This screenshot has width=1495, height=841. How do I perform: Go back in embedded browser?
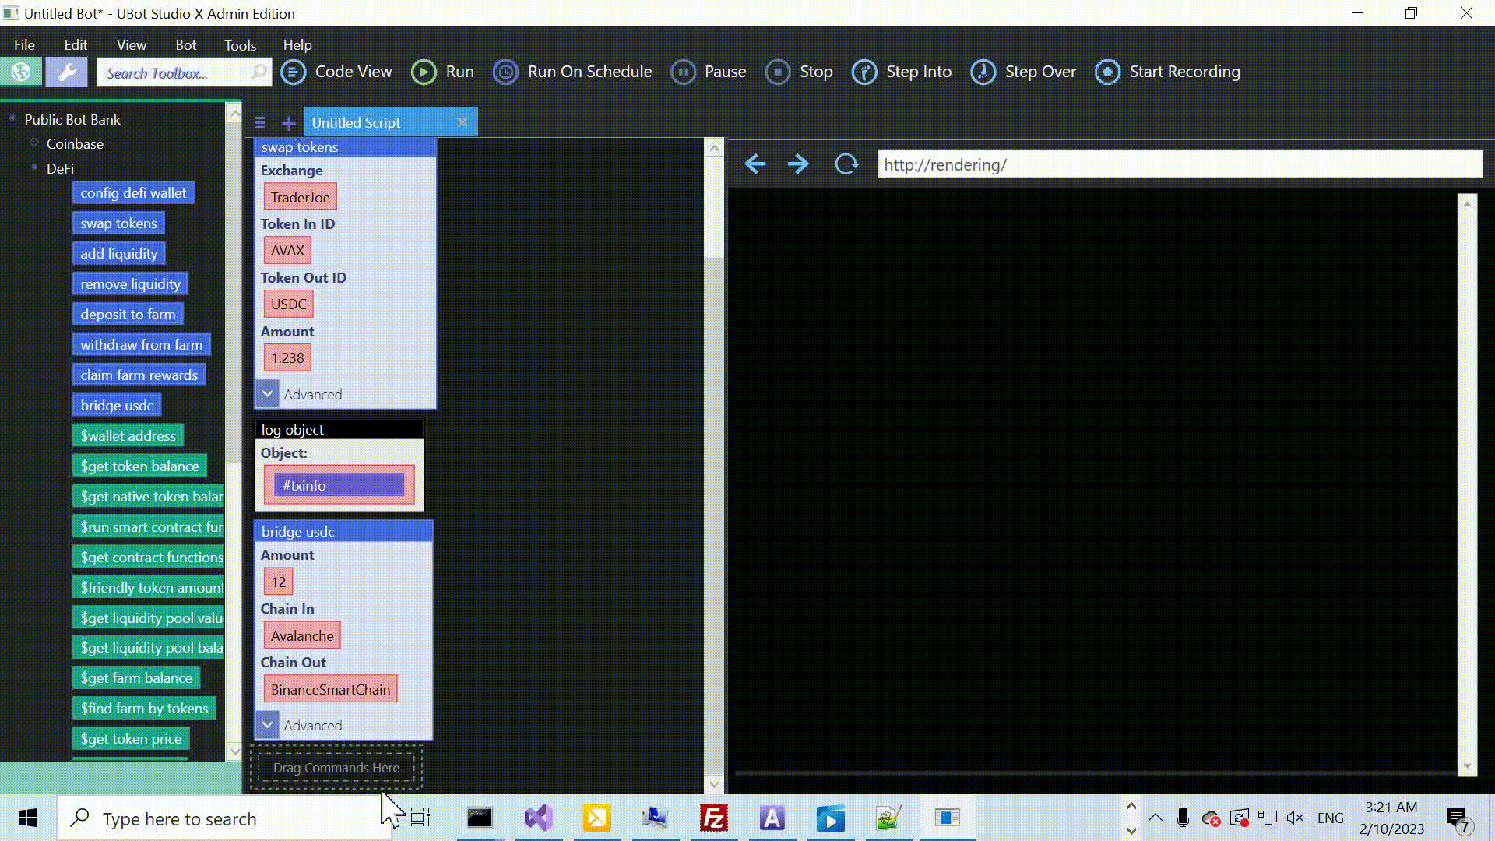[x=755, y=164]
